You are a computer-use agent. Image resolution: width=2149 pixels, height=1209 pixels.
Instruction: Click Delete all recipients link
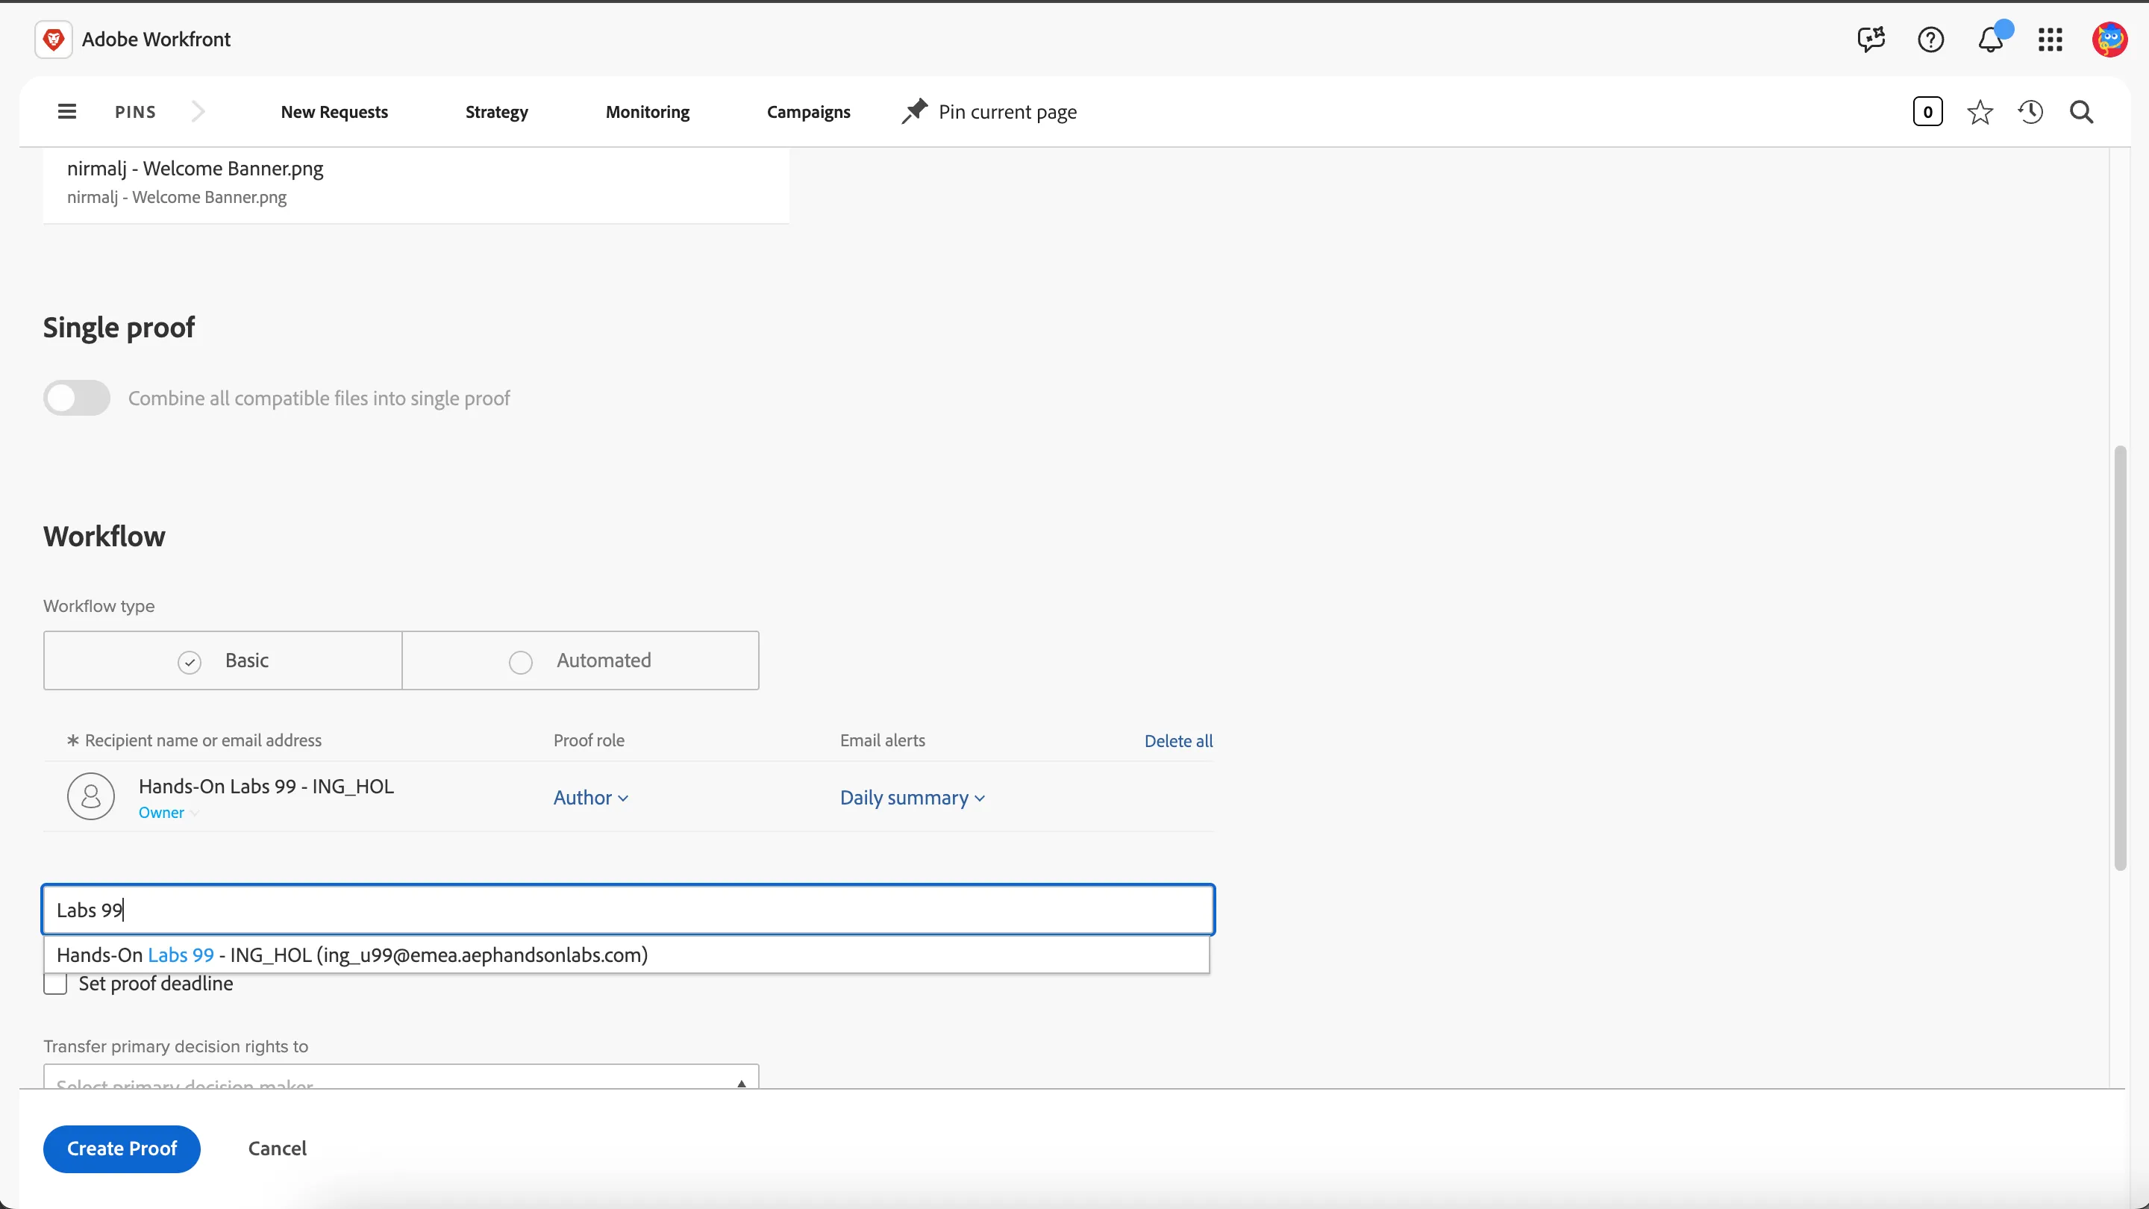[1178, 741]
